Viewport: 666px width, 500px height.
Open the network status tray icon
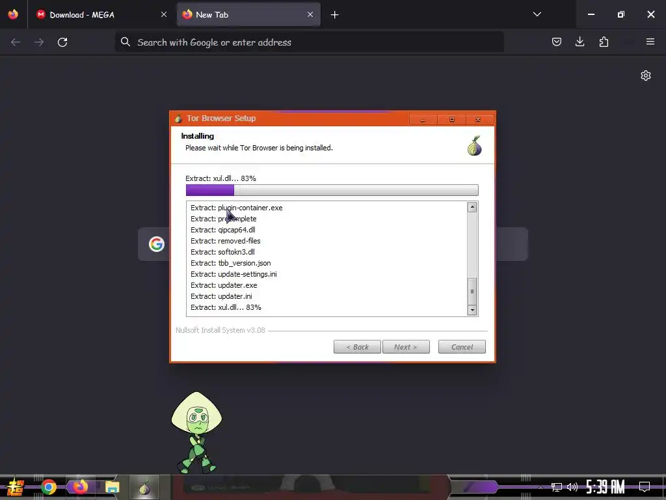pyautogui.click(x=557, y=487)
